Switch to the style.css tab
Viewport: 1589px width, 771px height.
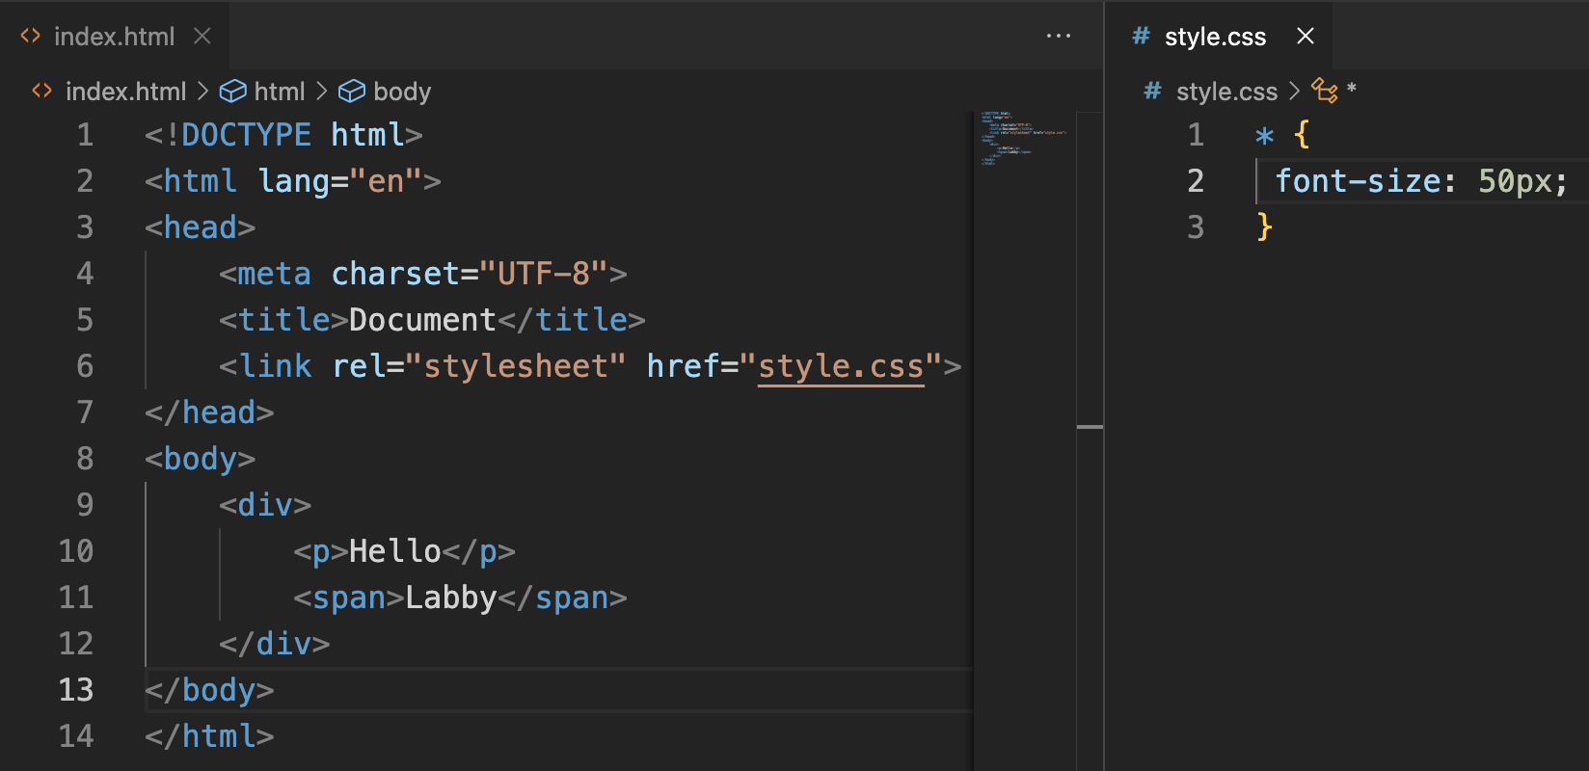click(x=1214, y=37)
